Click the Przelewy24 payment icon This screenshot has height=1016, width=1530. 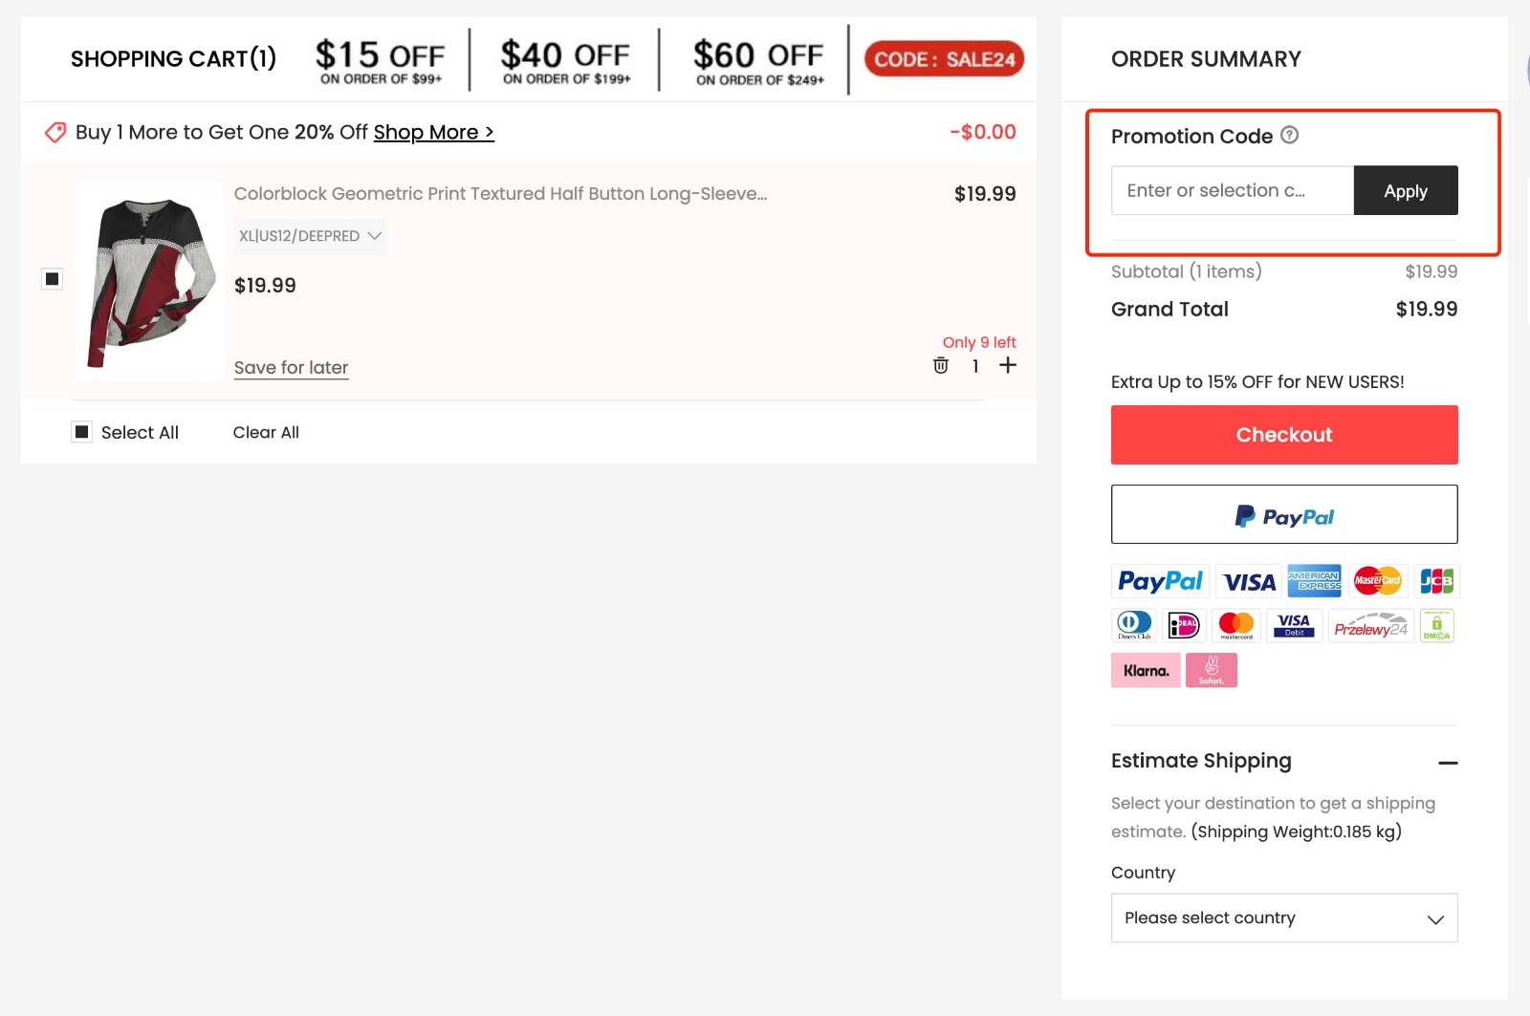point(1370,625)
